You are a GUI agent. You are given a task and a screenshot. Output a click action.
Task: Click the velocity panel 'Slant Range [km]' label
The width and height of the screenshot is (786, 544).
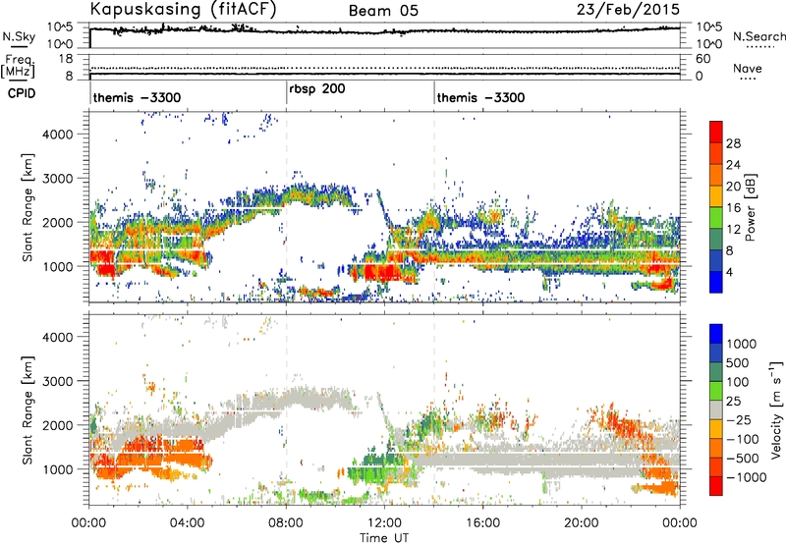tap(28, 409)
